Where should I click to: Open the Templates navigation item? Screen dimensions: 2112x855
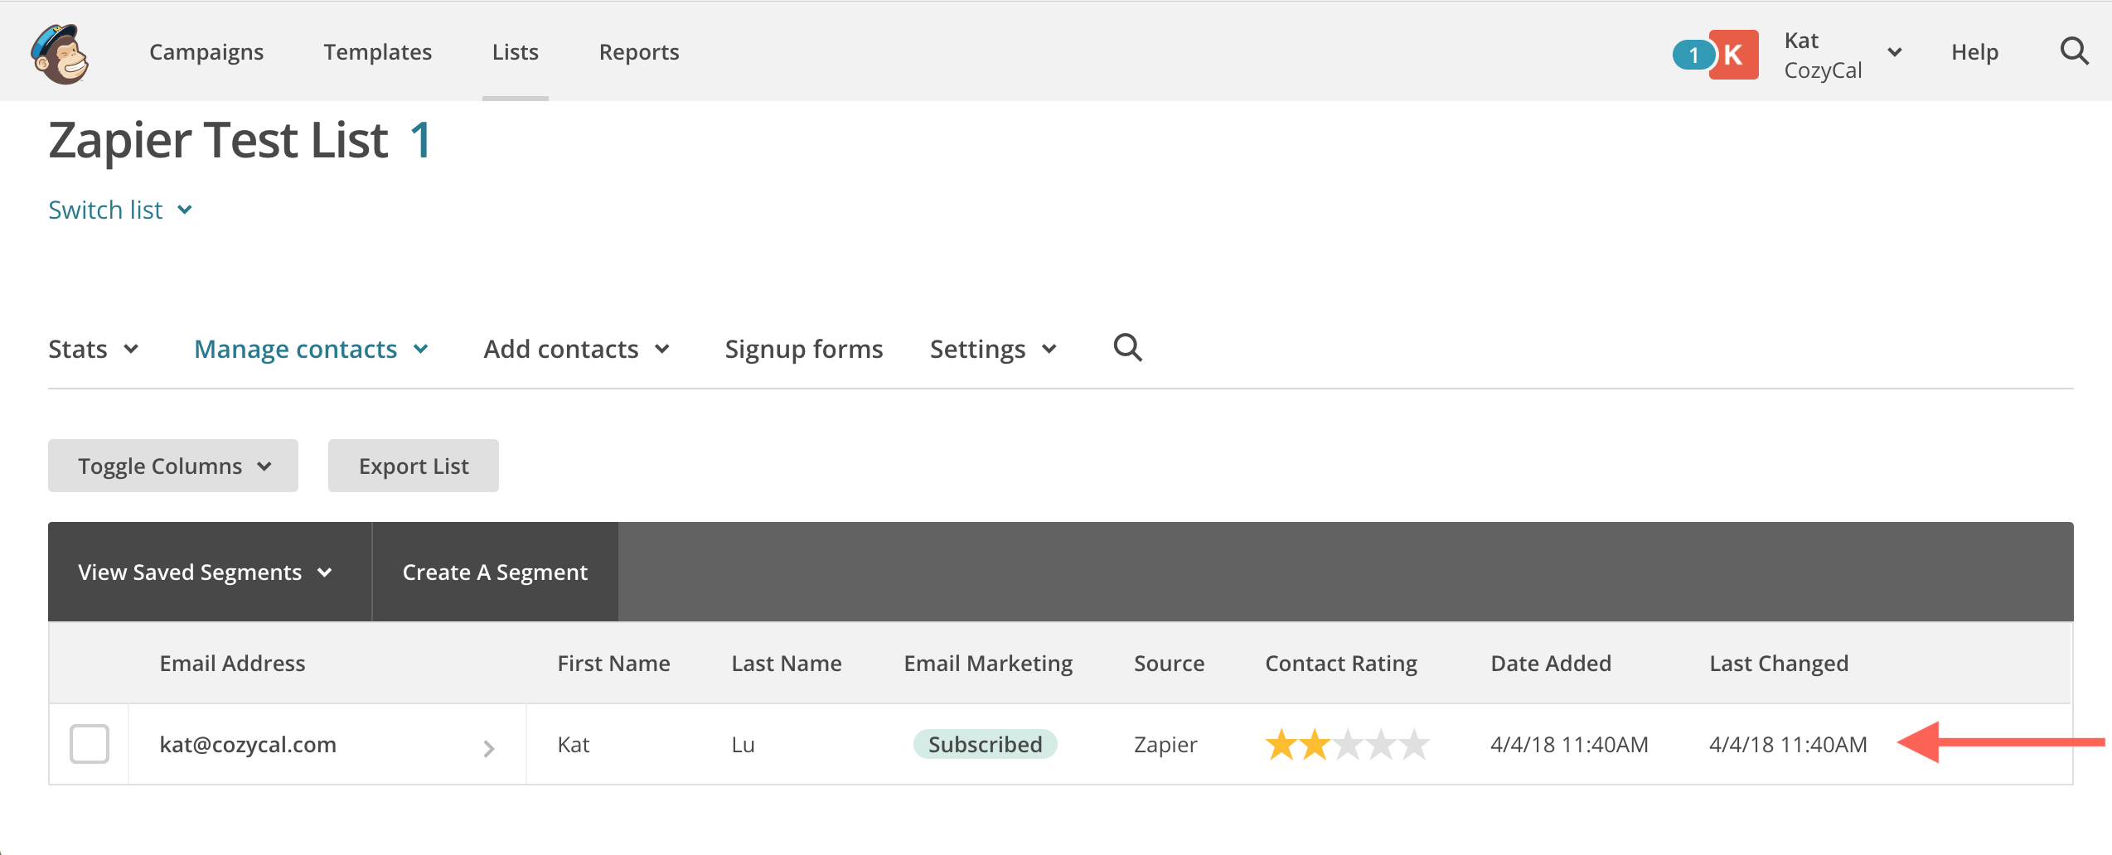coord(378,52)
